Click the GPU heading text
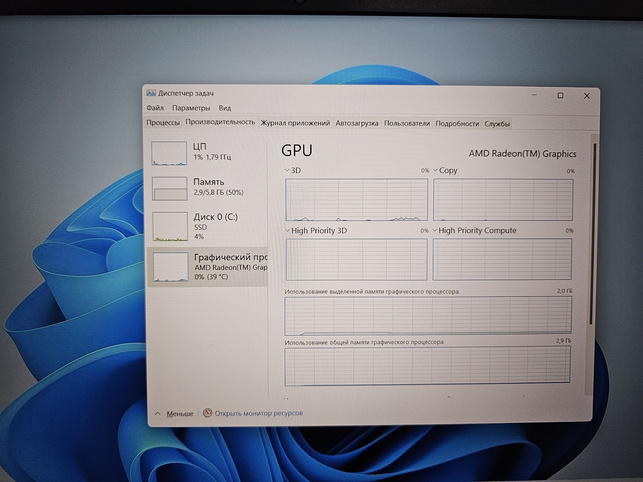The width and height of the screenshot is (643, 482). [297, 150]
